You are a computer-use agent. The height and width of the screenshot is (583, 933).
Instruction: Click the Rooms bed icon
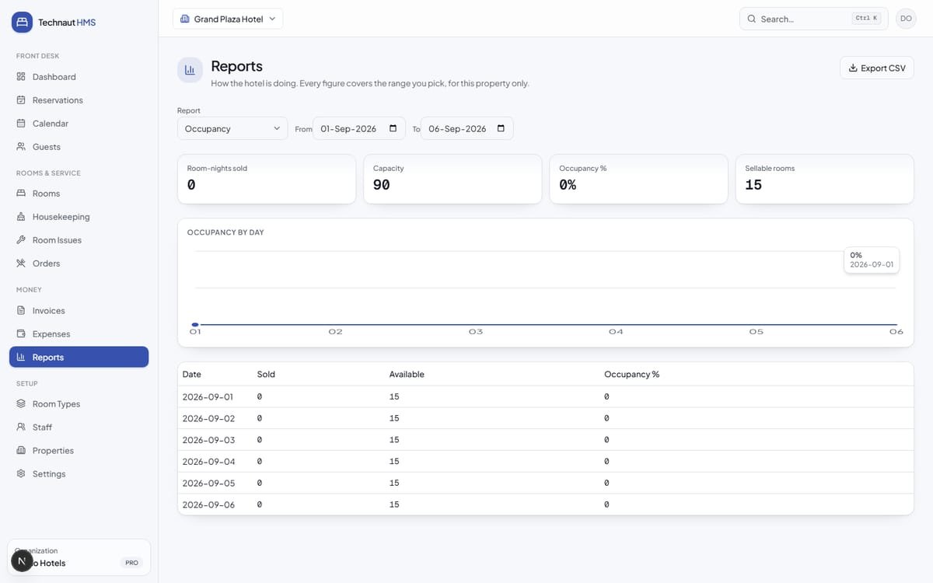point(21,194)
